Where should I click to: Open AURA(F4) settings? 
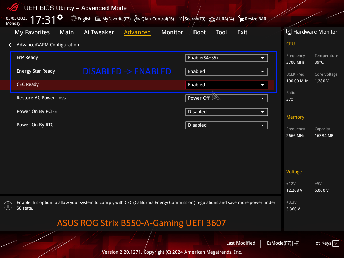tap(222, 19)
